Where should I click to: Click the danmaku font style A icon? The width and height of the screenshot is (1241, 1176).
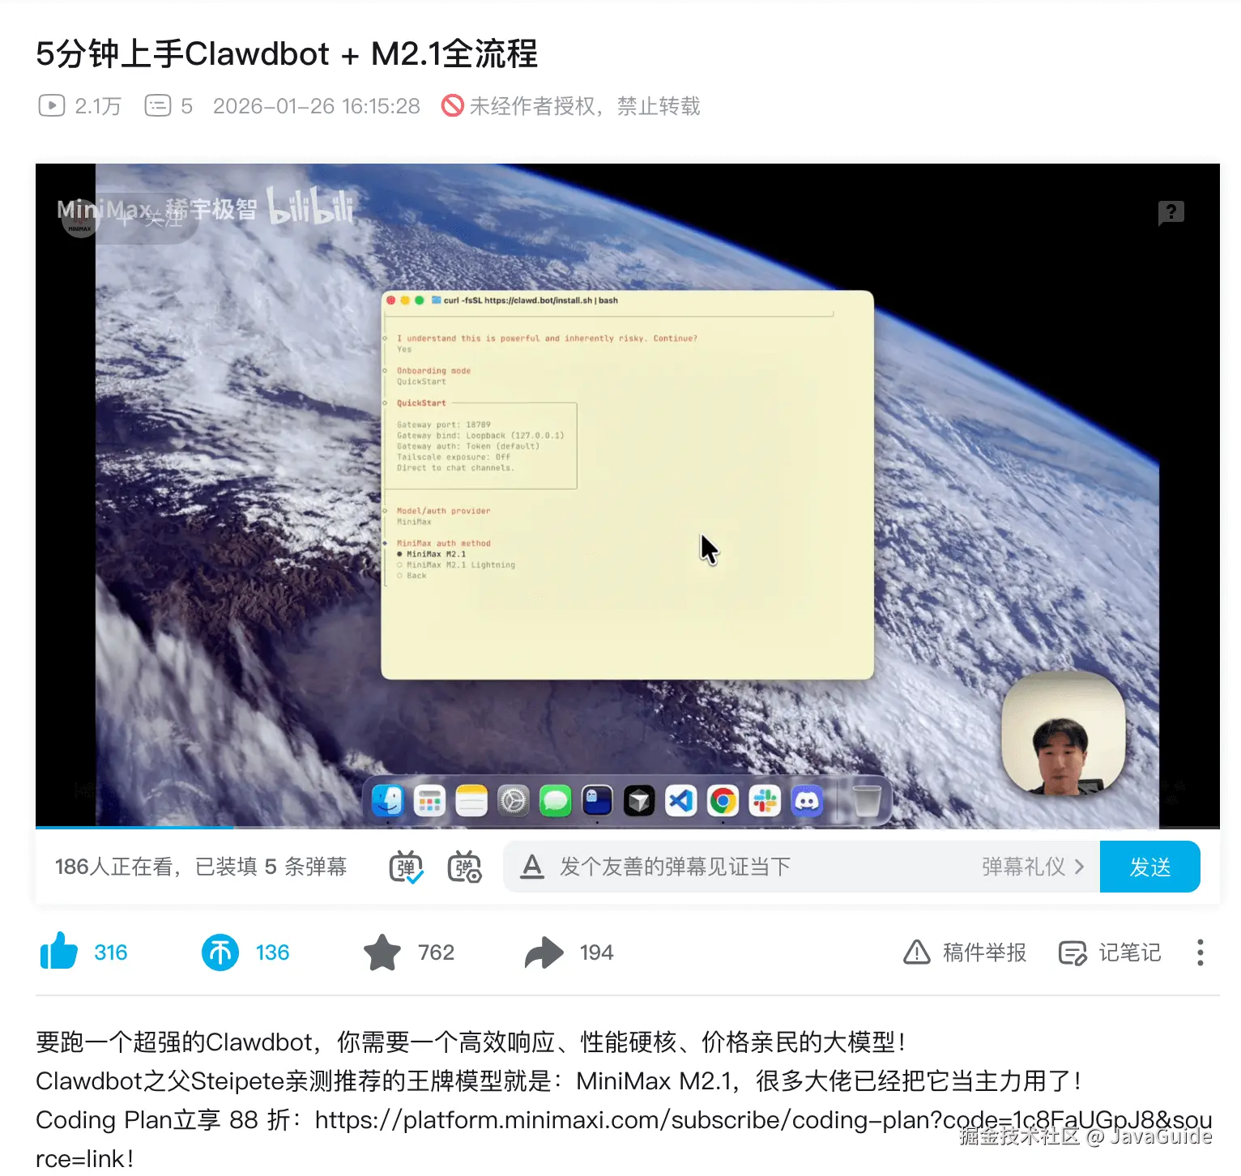[531, 867]
